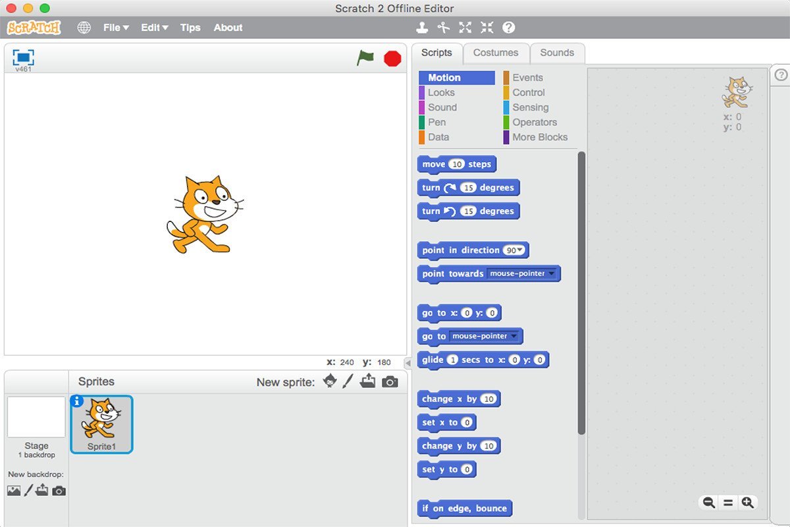Open the File menu

pyautogui.click(x=116, y=28)
